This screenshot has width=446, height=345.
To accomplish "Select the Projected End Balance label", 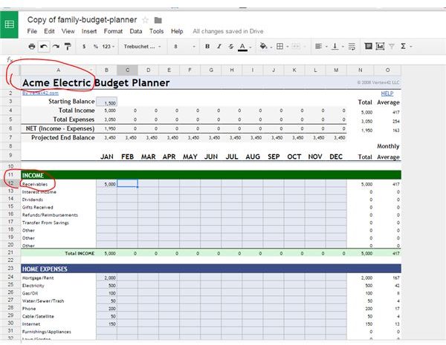I will coord(63,137).
